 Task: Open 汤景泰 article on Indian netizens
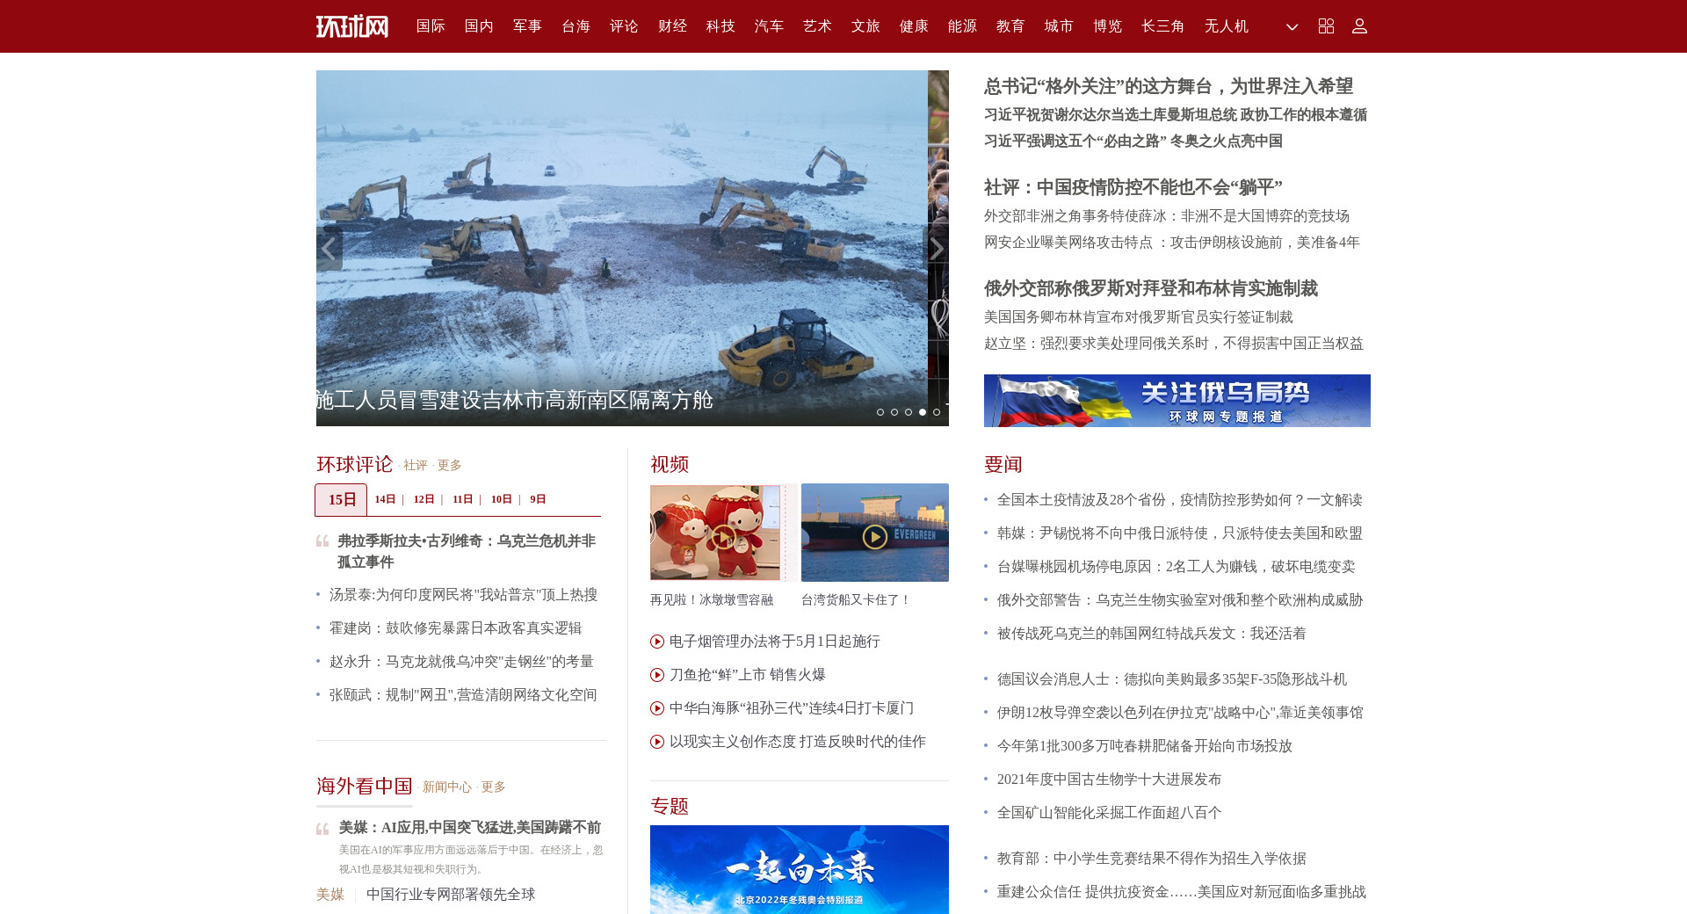(x=463, y=595)
